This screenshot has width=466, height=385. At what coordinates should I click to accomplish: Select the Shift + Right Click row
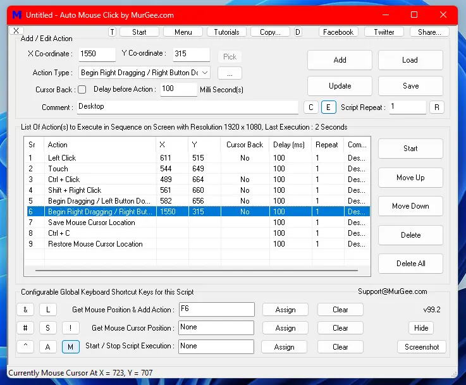pyautogui.click(x=199, y=190)
